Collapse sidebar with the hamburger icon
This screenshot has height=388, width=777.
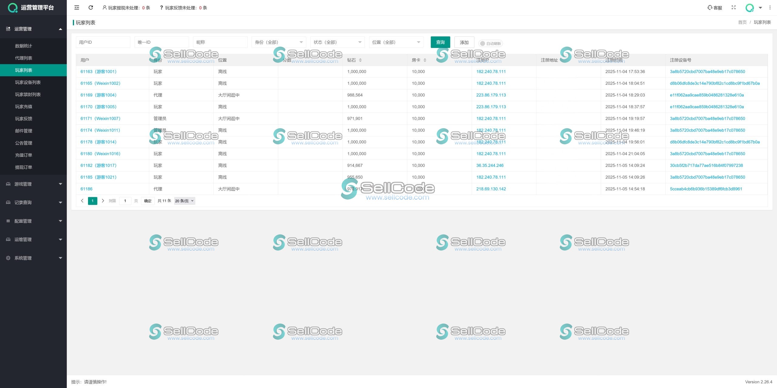(x=77, y=8)
